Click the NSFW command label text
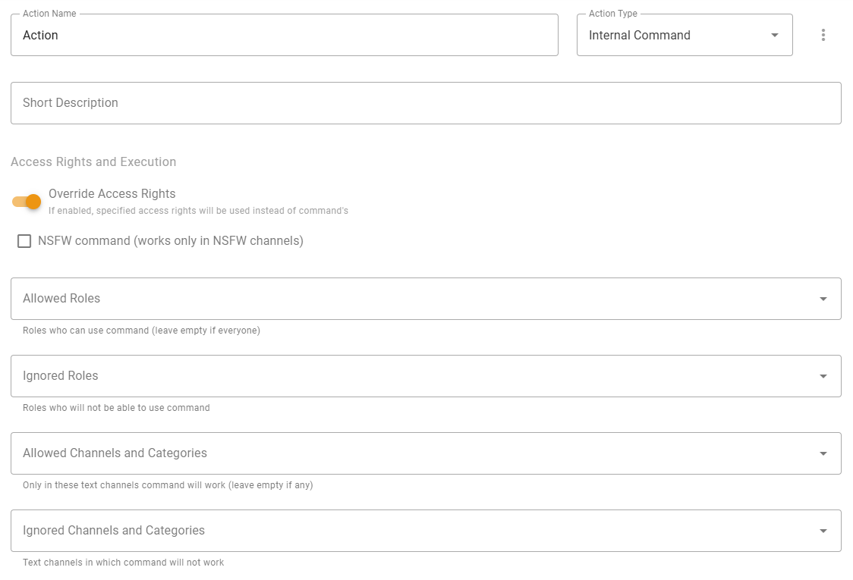The width and height of the screenshot is (853, 580). coord(171,241)
